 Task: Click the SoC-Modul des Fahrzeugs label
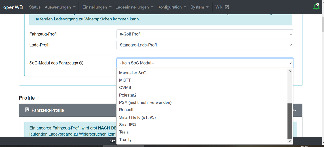tap(54, 63)
